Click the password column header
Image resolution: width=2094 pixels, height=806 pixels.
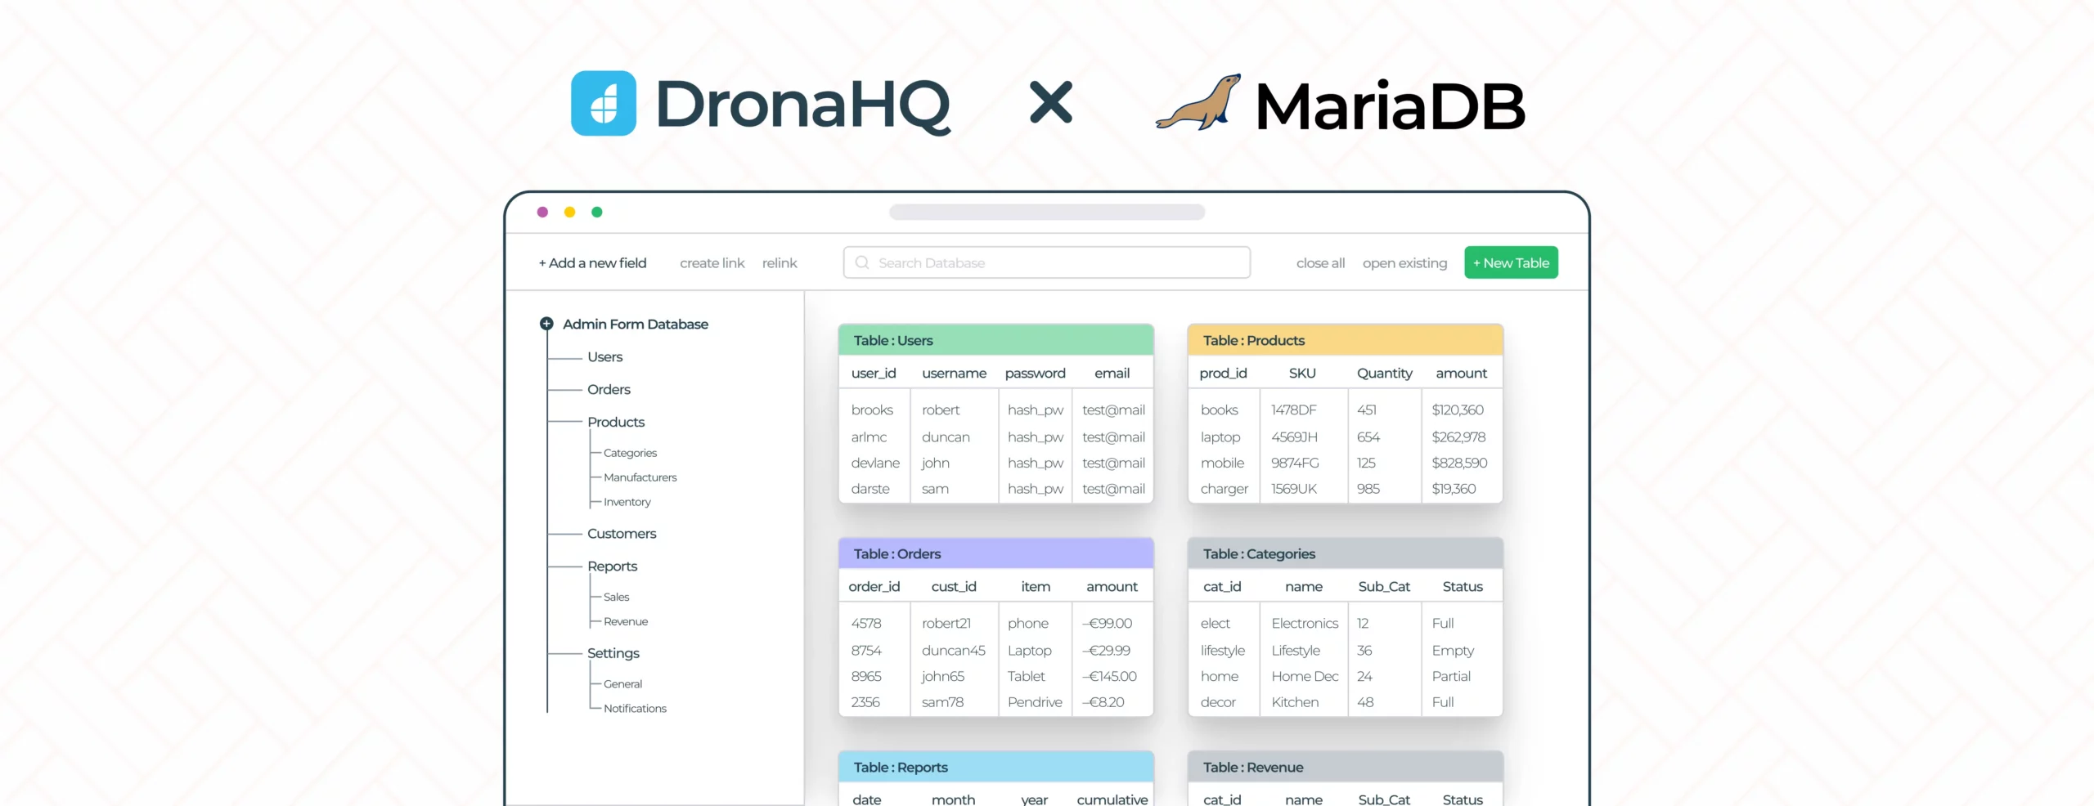1035,373
